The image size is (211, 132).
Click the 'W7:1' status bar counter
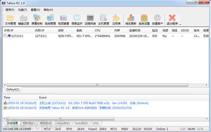tap(113, 129)
